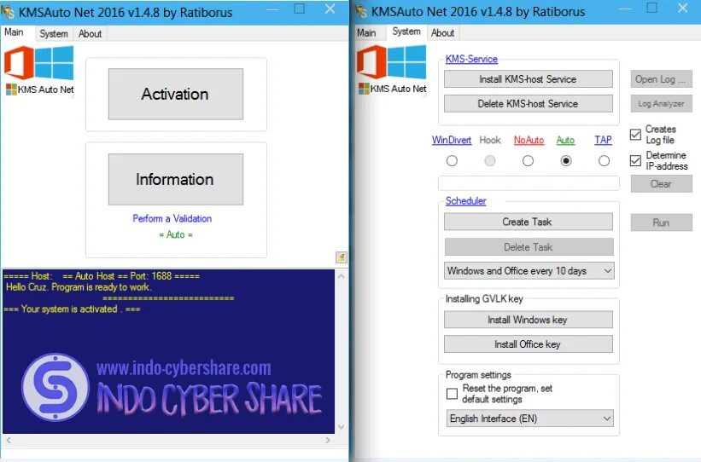
Task: Open About tab in right window
Action: (x=442, y=32)
